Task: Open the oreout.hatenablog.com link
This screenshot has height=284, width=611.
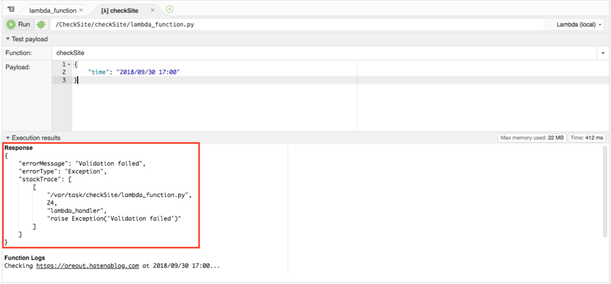Action: (88, 266)
